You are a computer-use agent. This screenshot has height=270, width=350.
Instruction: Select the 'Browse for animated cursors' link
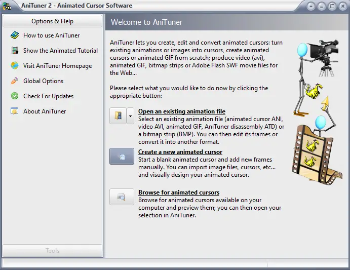click(179, 192)
